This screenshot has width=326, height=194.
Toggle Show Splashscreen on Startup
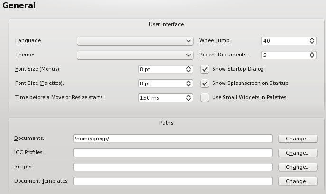205,83
